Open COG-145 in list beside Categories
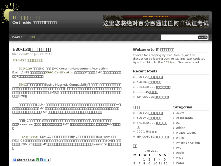The height and width of the screenshot is (166, 221). (x=147, y=132)
